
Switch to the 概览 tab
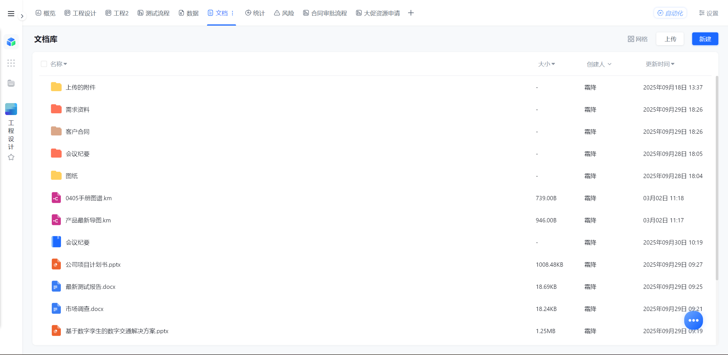[45, 13]
